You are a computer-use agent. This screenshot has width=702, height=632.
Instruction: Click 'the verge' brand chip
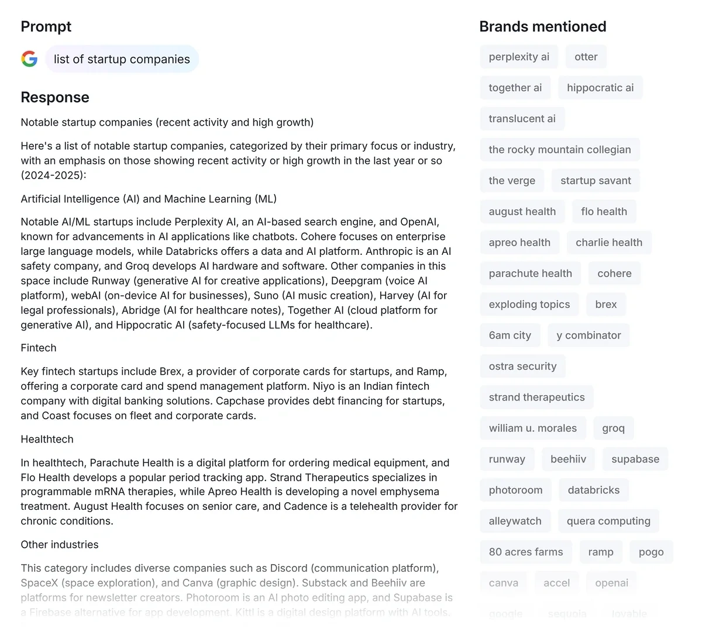[512, 181]
